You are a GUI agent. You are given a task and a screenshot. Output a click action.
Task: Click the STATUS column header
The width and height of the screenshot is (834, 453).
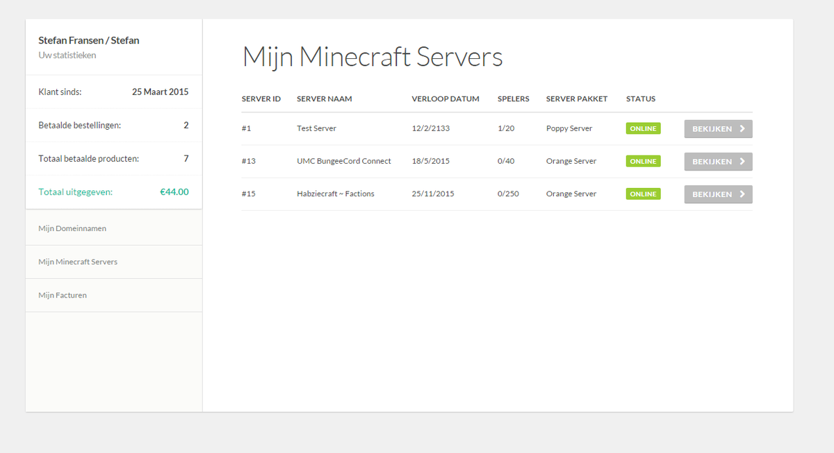641,99
